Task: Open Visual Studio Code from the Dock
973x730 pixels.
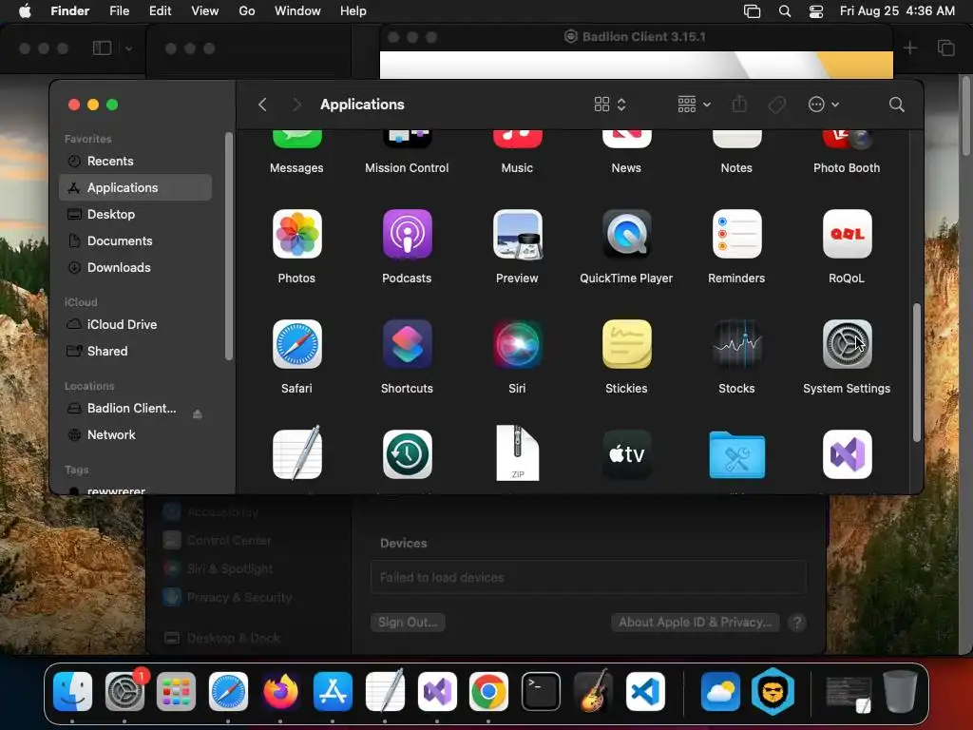Action: (645, 691)
